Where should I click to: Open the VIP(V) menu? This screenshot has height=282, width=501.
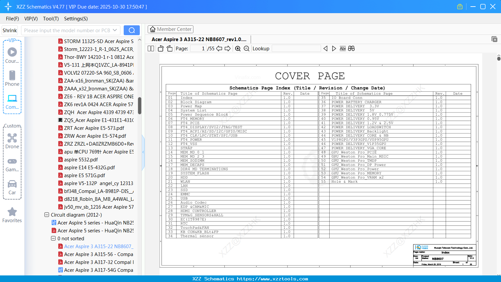[31, 19]
